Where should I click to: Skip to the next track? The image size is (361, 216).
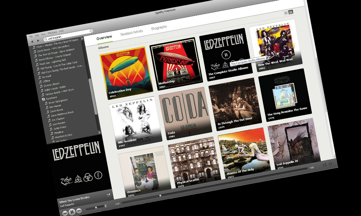[x=79, y=211]
